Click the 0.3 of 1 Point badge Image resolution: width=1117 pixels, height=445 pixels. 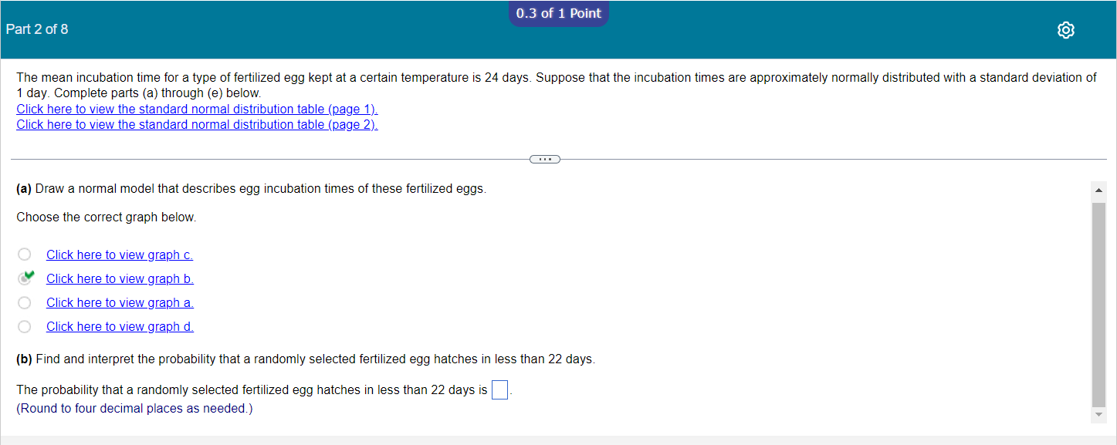pyautogui.click(x=558, y=13)
